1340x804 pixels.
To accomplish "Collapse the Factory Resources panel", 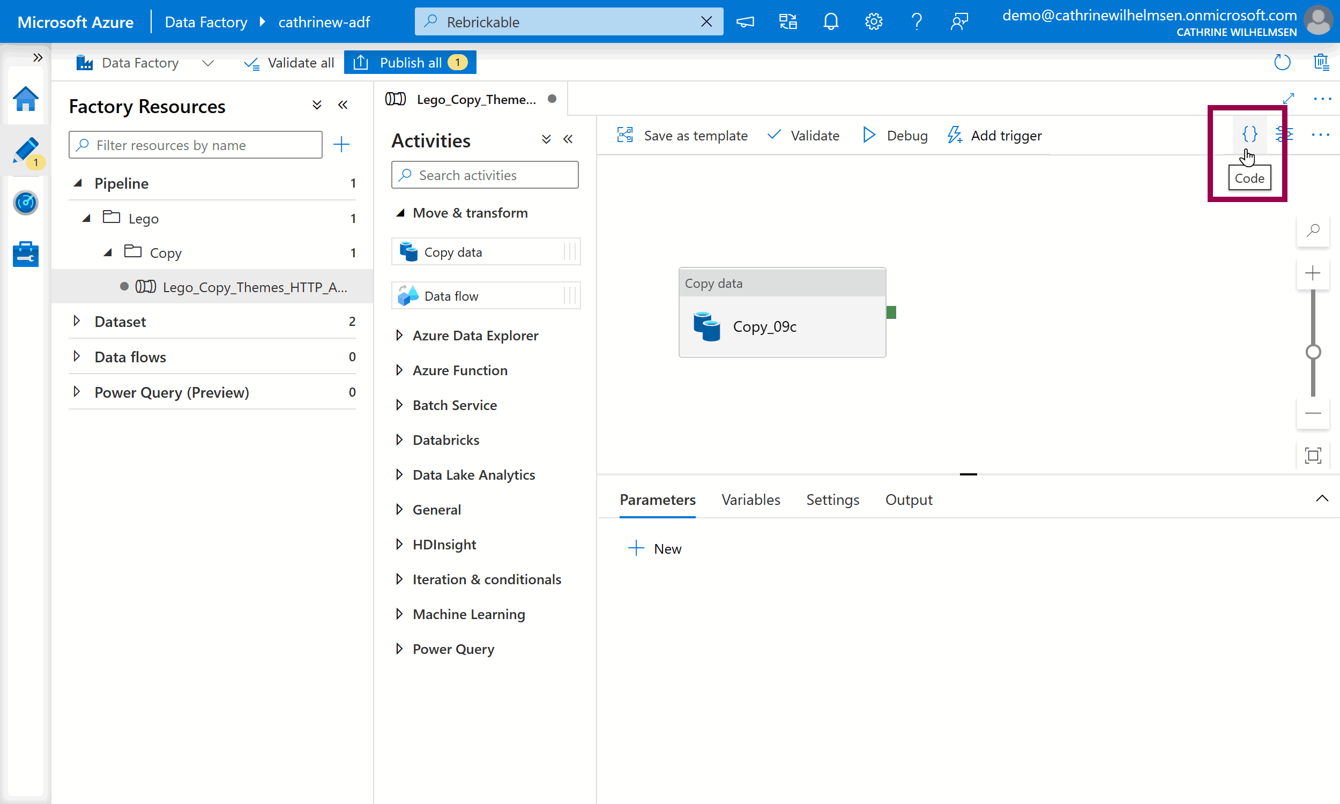I will [343, 105].
